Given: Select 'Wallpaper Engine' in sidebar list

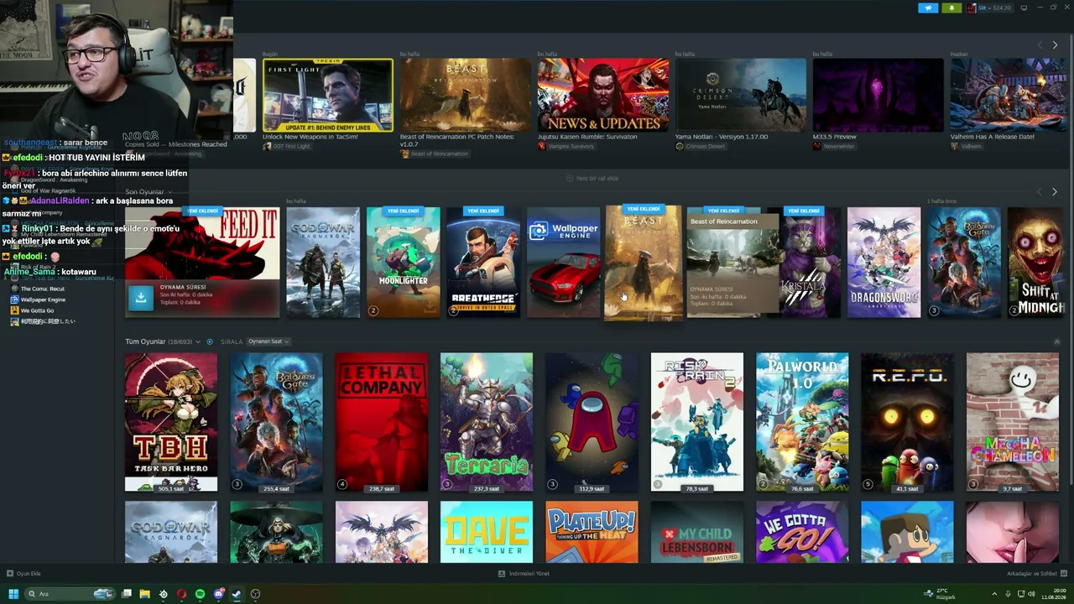Looking at the screenshot, I should 43,299.
